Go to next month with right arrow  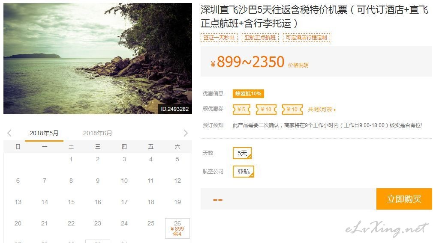186,133
